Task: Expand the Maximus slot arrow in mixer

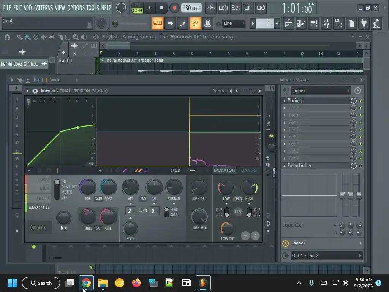Action: (284, 101)
